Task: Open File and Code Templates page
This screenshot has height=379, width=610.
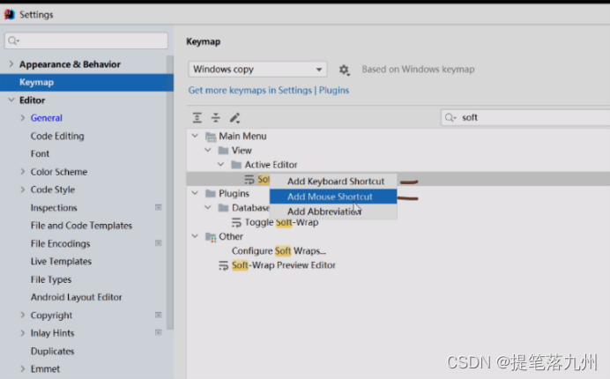Action: click(x=82, y=226)
